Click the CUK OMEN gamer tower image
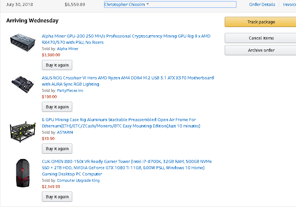The height and width of the screenshot is (211, 296). [x=23, y=173]
